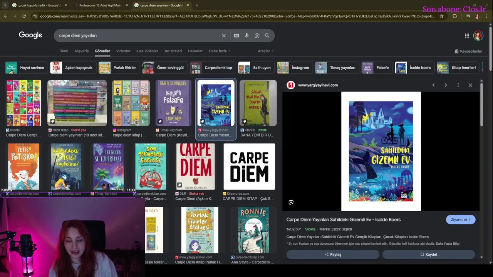
Task: Click the Kaydet save button
Action: pyautogui.click(x=429, y=254)
